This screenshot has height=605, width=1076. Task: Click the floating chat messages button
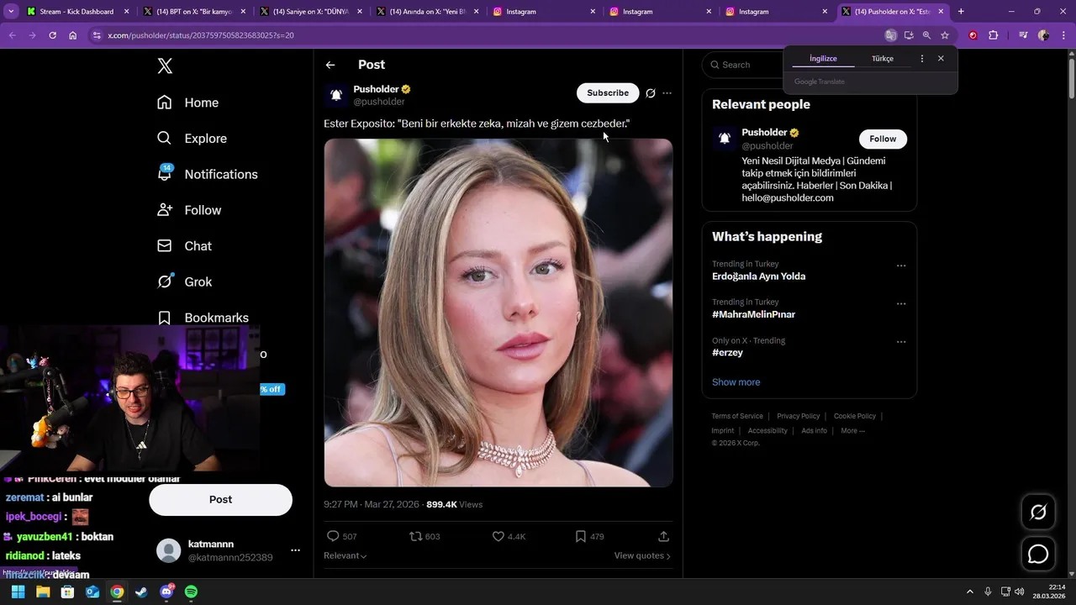click(x=1038, y=555)
